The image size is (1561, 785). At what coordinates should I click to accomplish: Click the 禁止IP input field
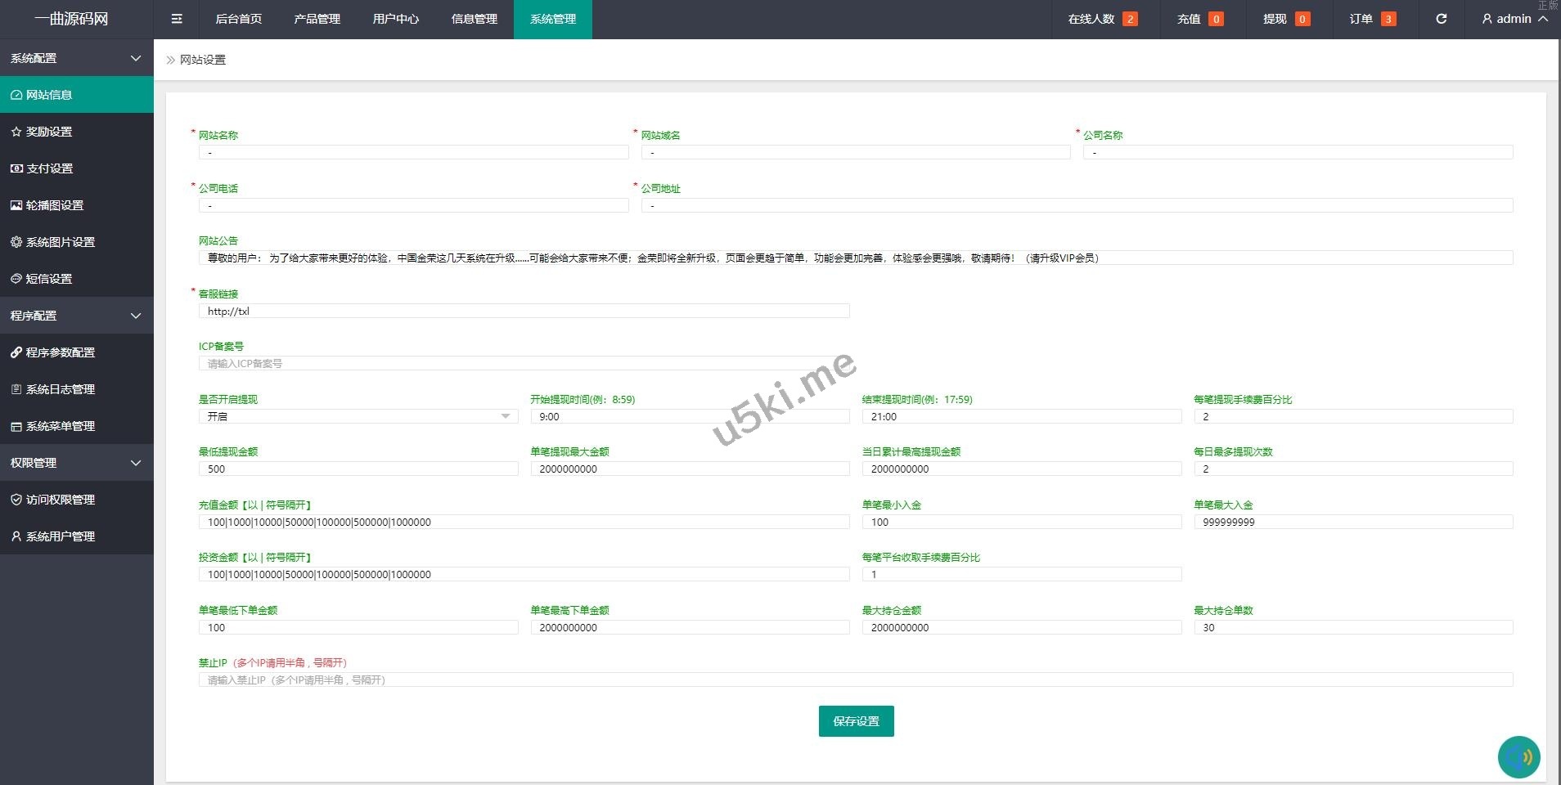(855, 680)
